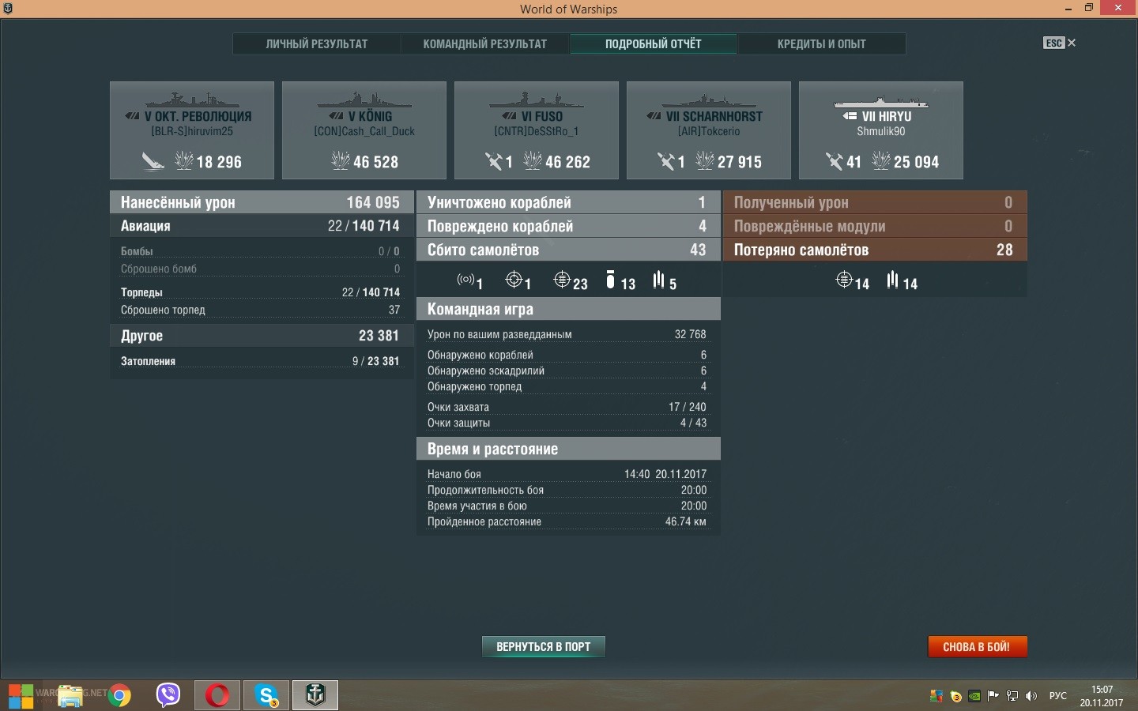
Task: Click the Авиация damage row
Action: (262, 226)
